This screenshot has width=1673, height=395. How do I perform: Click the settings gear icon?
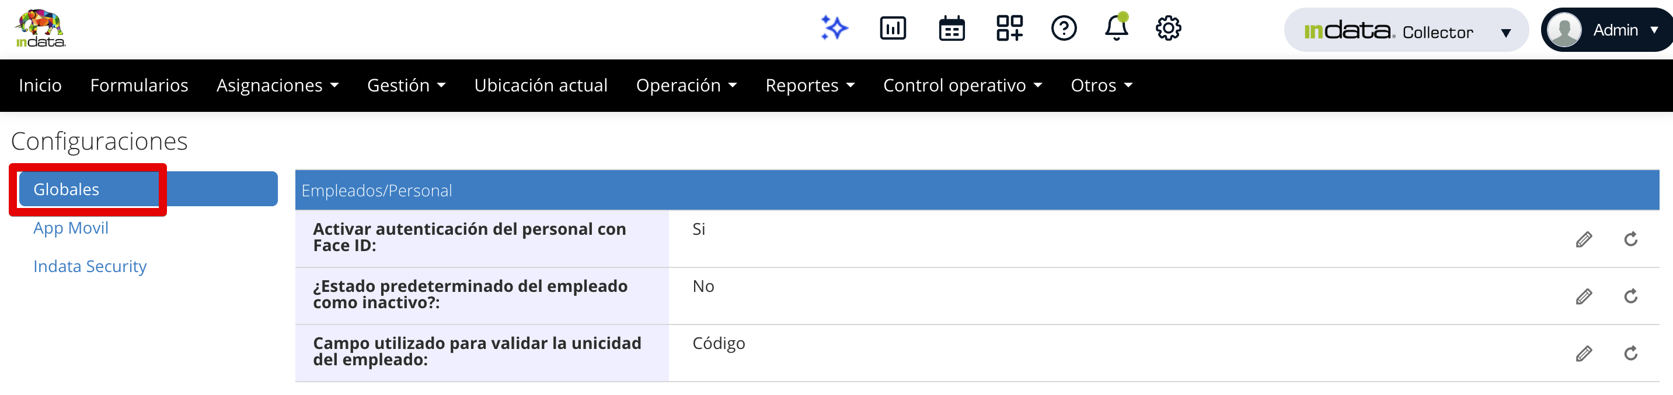(x=1167, y=29)
